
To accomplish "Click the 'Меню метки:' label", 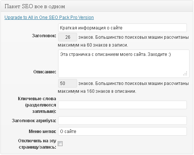I will pyautogui.click(x=42, y=132).
